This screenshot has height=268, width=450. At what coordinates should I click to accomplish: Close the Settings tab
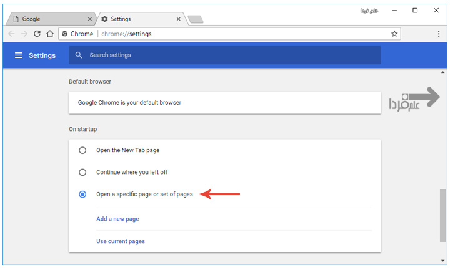click(x=178, y=19)
